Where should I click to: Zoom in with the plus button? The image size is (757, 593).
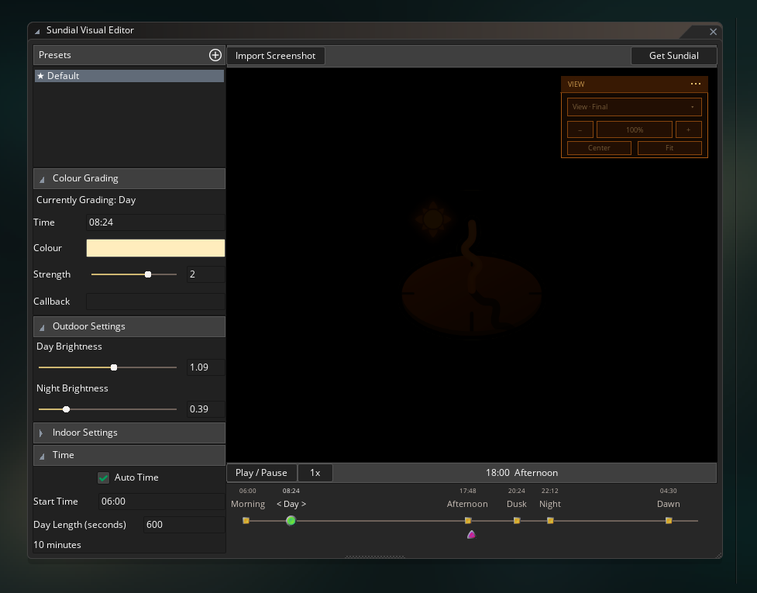(689, 129)
